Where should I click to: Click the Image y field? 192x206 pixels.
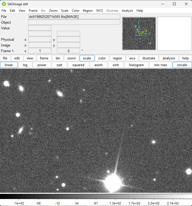(68, 45)
